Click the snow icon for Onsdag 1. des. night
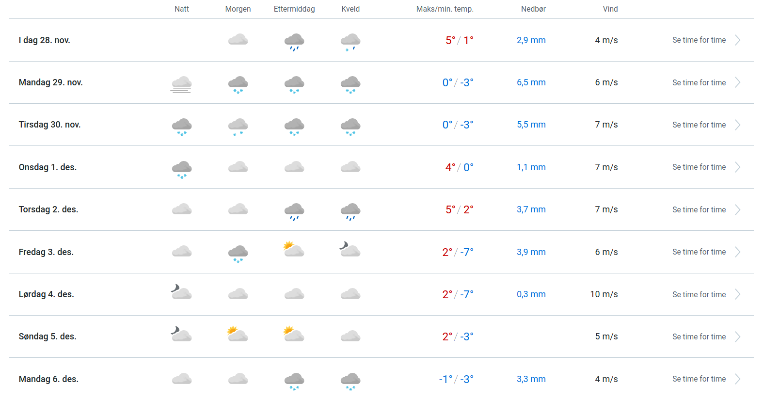The width and height of the screenshot is (763, 400). 182,169
